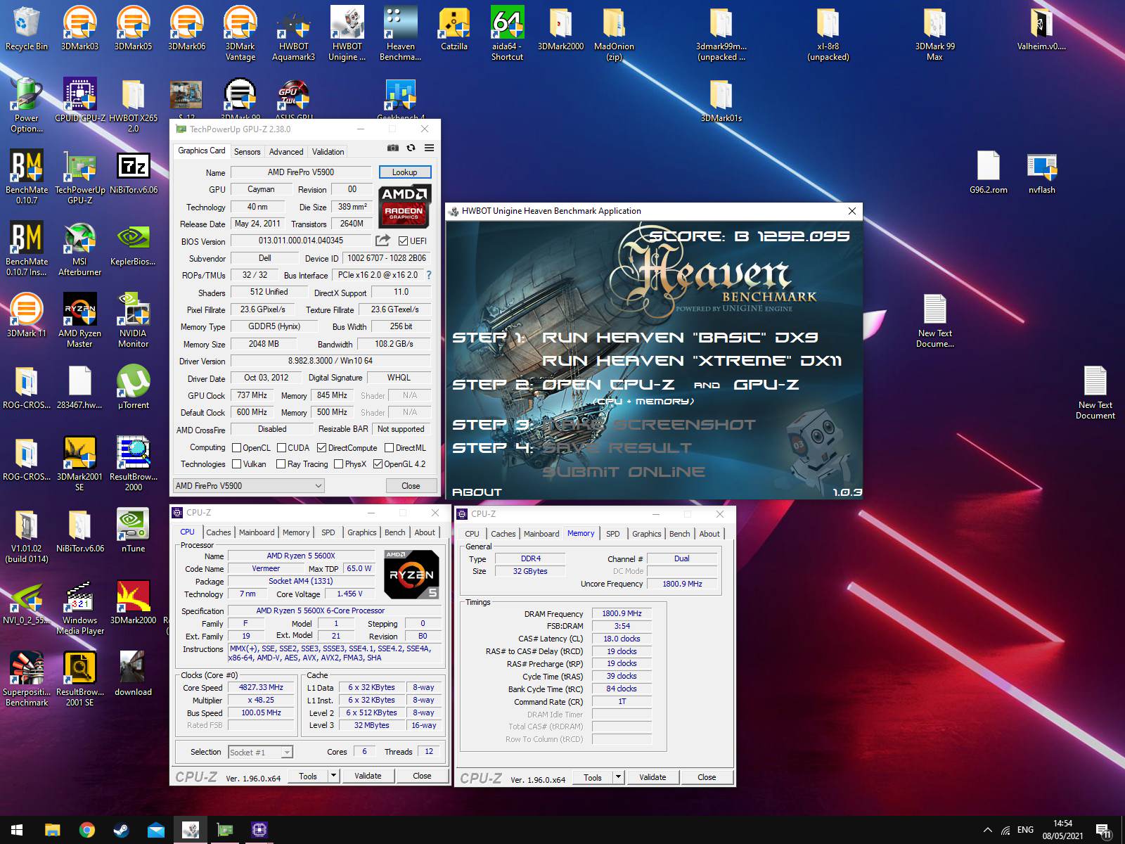Click About in the HWBOT Heaven app

tap(477, 492)
